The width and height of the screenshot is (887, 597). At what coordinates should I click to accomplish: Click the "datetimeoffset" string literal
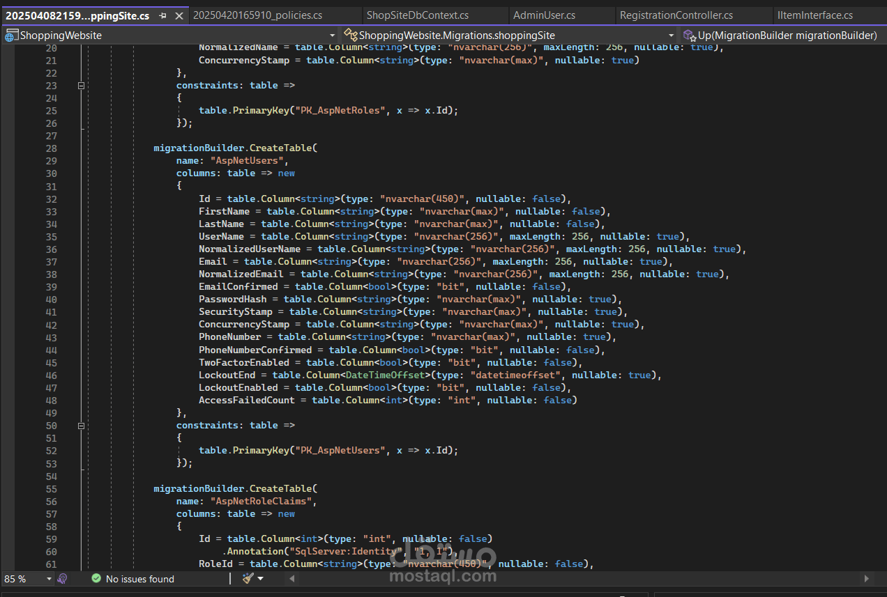pyautogui.click(x=515, y=375)
